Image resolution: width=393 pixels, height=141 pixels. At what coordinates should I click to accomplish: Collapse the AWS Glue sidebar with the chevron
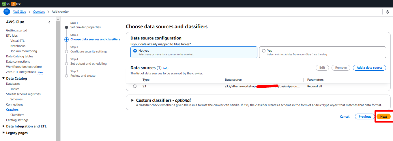click(x=49, y=22)
